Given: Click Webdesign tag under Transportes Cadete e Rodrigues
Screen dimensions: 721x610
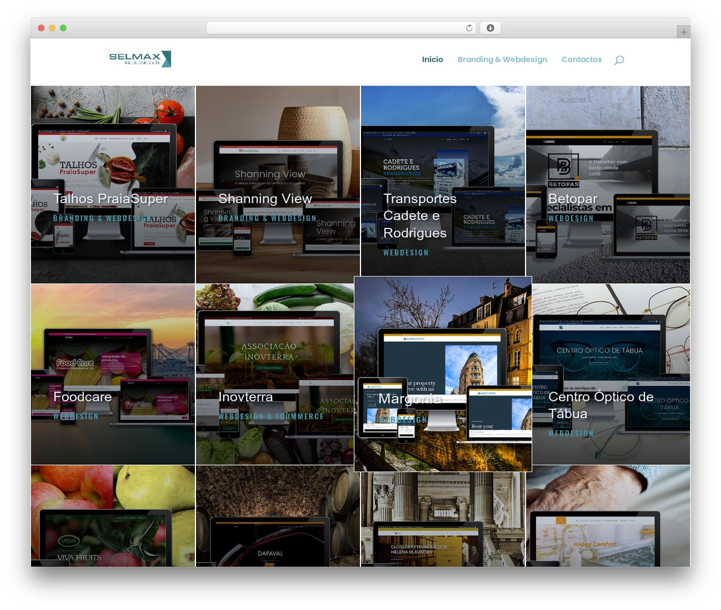Looking at the screenshot, I should click(x=406, y=253).
